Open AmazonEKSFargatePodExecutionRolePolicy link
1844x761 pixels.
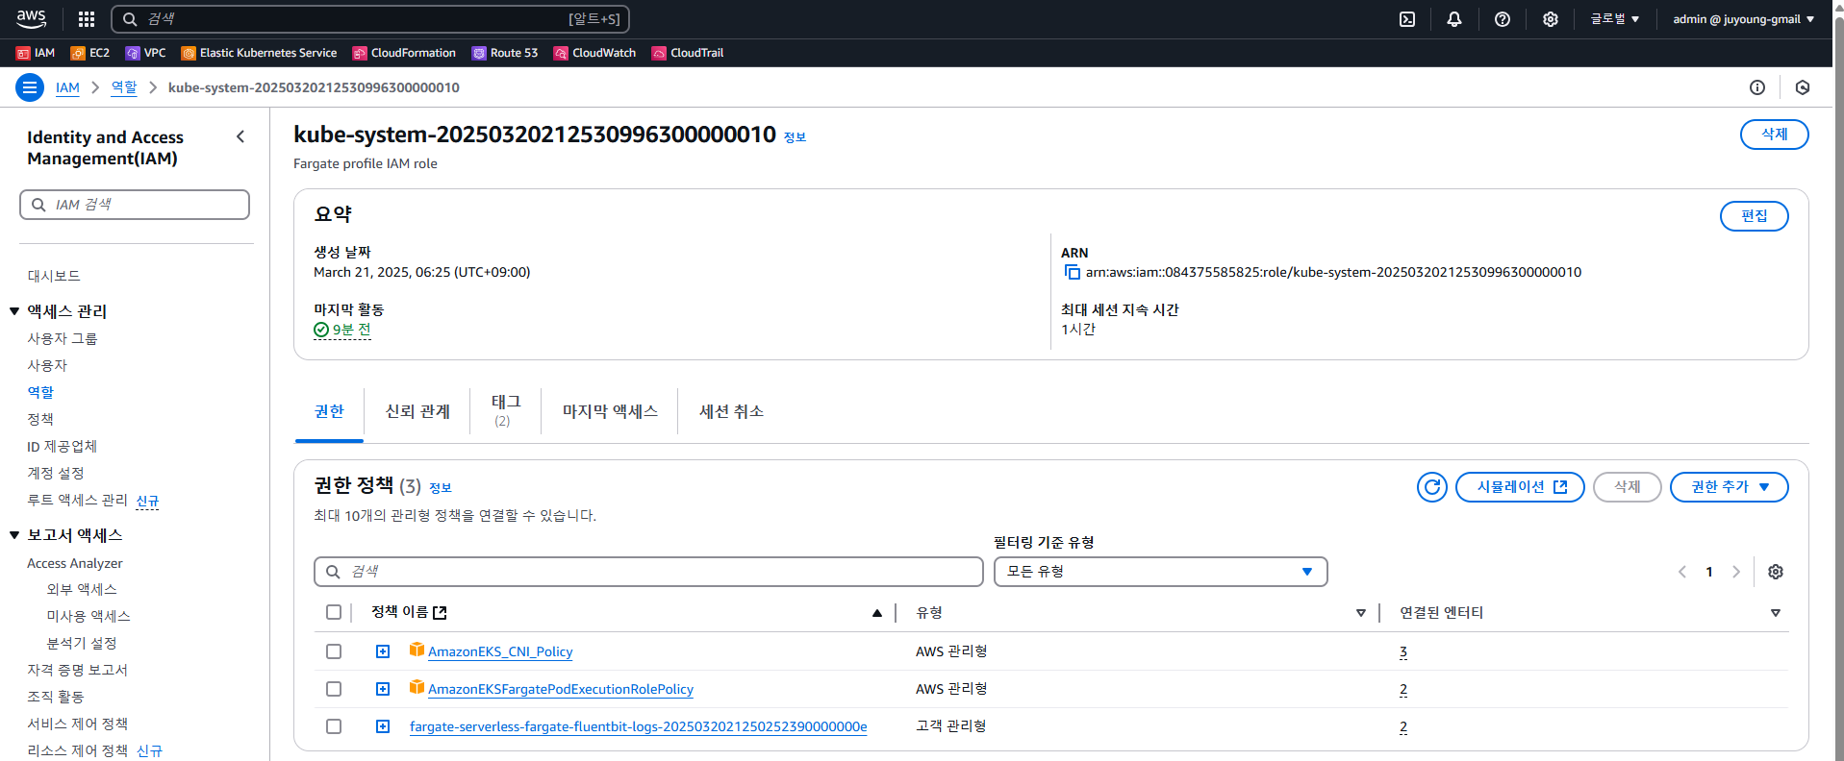pos(561,689)
